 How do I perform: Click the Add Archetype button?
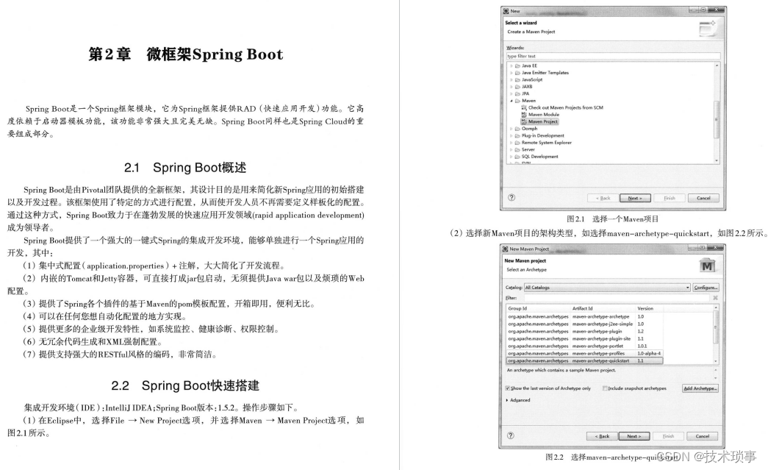702,389
